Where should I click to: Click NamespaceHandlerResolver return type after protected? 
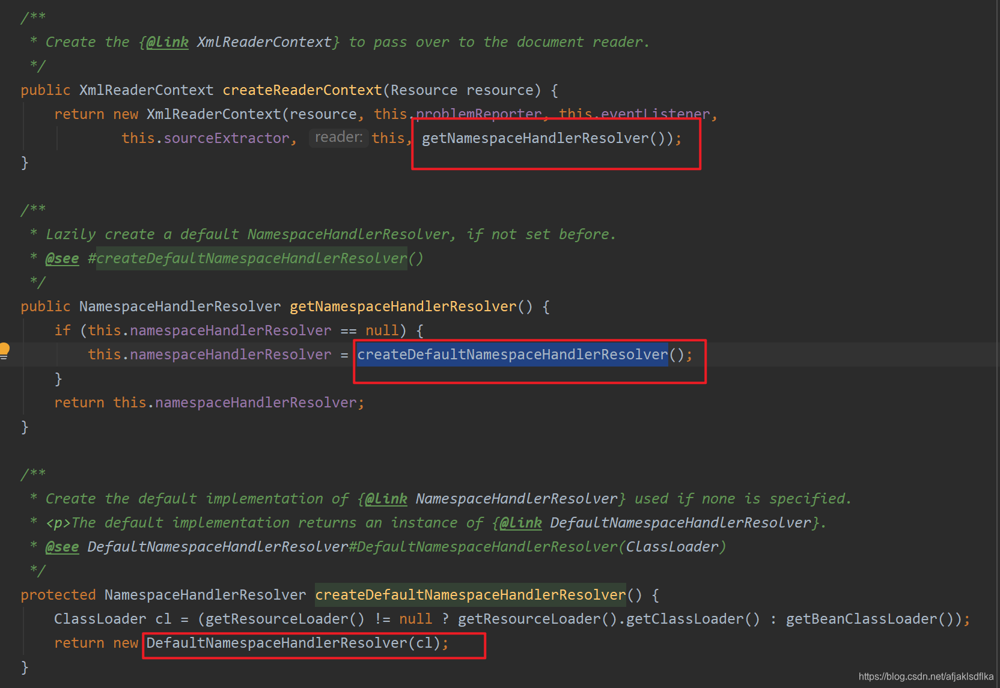click(x=205, y=595)
